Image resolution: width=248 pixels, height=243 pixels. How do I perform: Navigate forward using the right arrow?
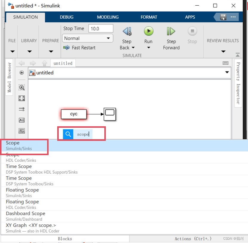click(x=33, y=63)
